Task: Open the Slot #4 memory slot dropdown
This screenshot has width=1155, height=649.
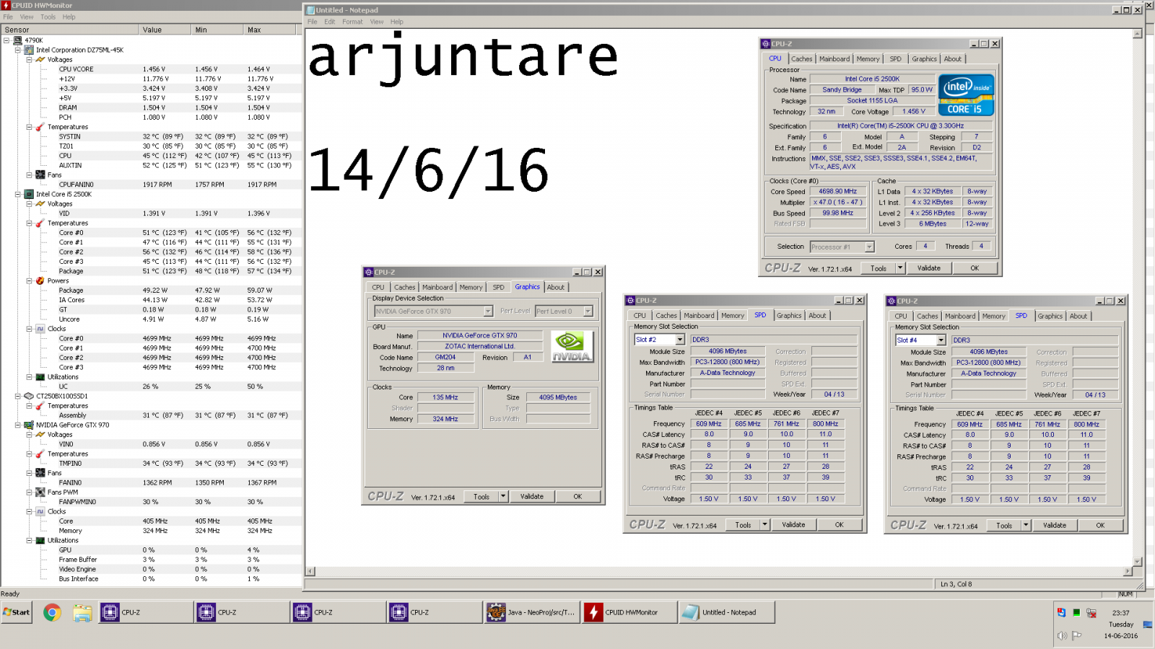Action: (x=941, y=340)
